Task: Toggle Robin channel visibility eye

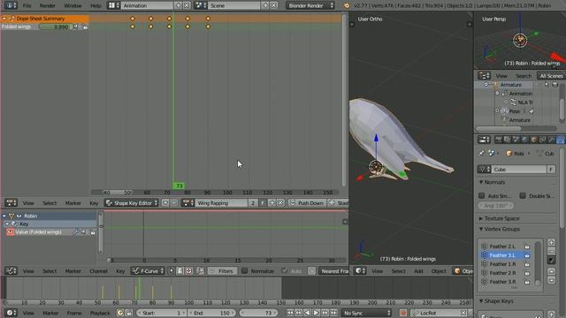Action: 19,216
